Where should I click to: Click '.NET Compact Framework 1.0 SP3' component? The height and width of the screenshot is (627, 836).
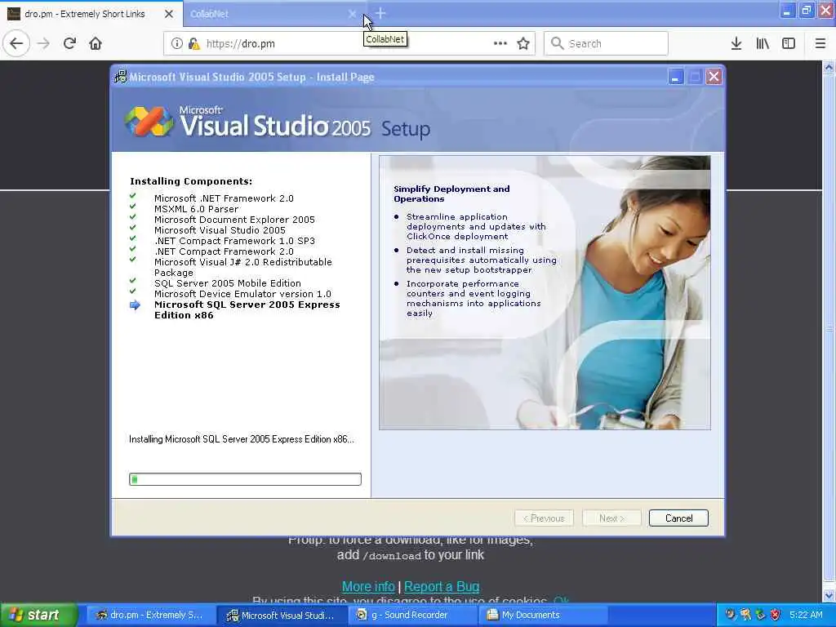(234, 241)
